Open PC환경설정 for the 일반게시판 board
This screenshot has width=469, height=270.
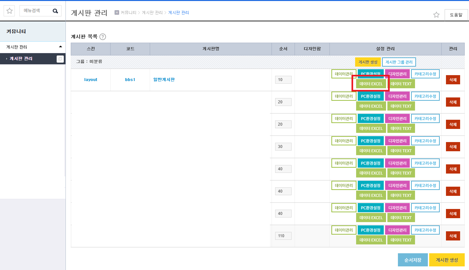[x=371, y=74]
